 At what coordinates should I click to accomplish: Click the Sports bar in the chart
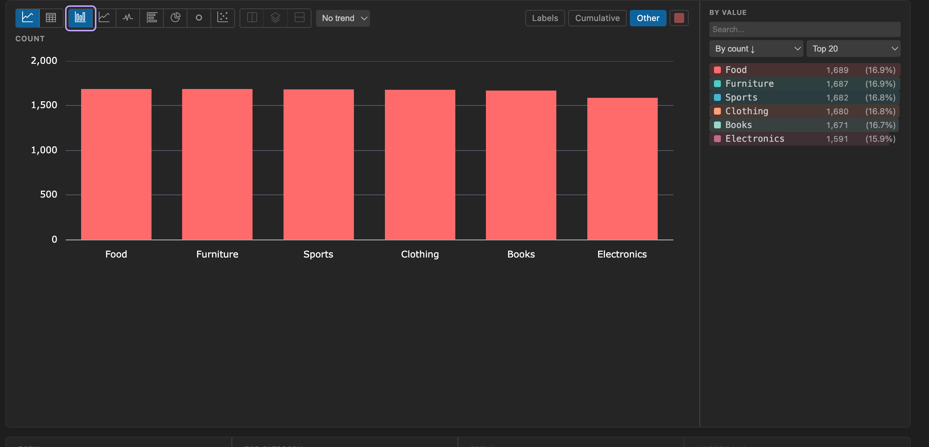pos(319,165)
